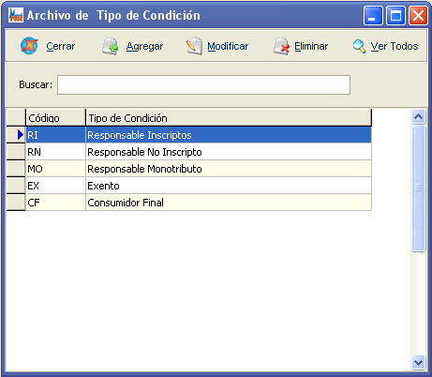Pick the row selector beside EX
The width and height of the screenshot is (432, 377).
pyautogui.click(x=16, y=186)
